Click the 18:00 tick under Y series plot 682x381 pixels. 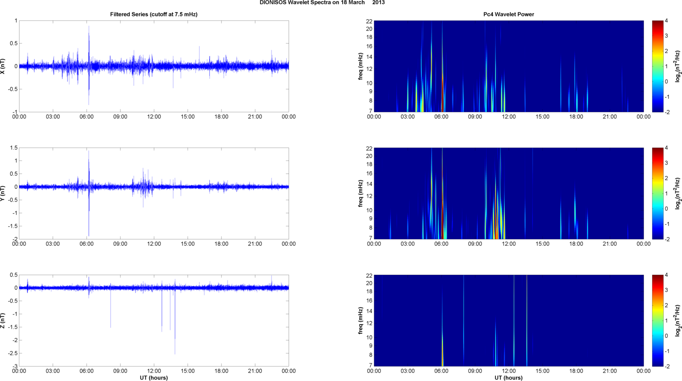[221, 244]
